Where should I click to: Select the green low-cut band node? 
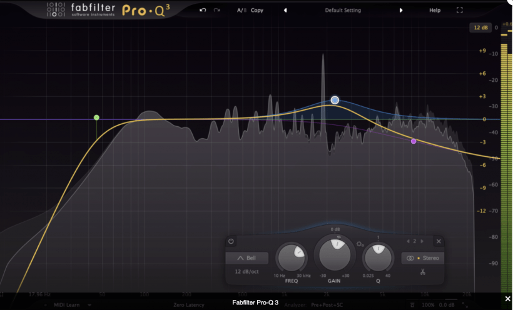click(96, 117)
